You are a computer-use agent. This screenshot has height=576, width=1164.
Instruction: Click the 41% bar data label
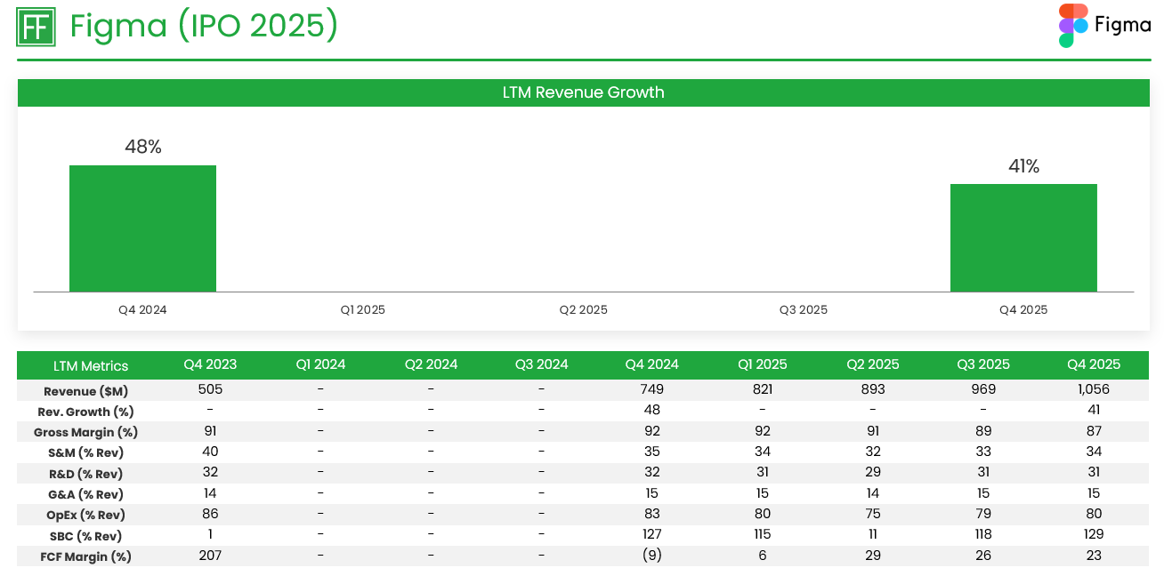(1023, 166)
